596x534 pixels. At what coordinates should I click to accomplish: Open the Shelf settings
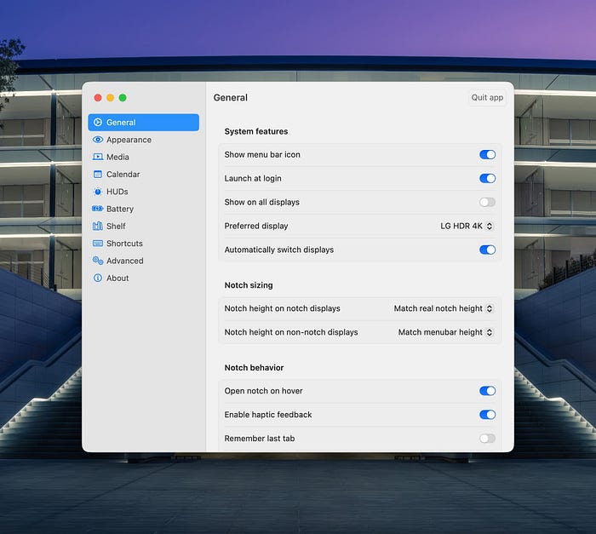143,226
